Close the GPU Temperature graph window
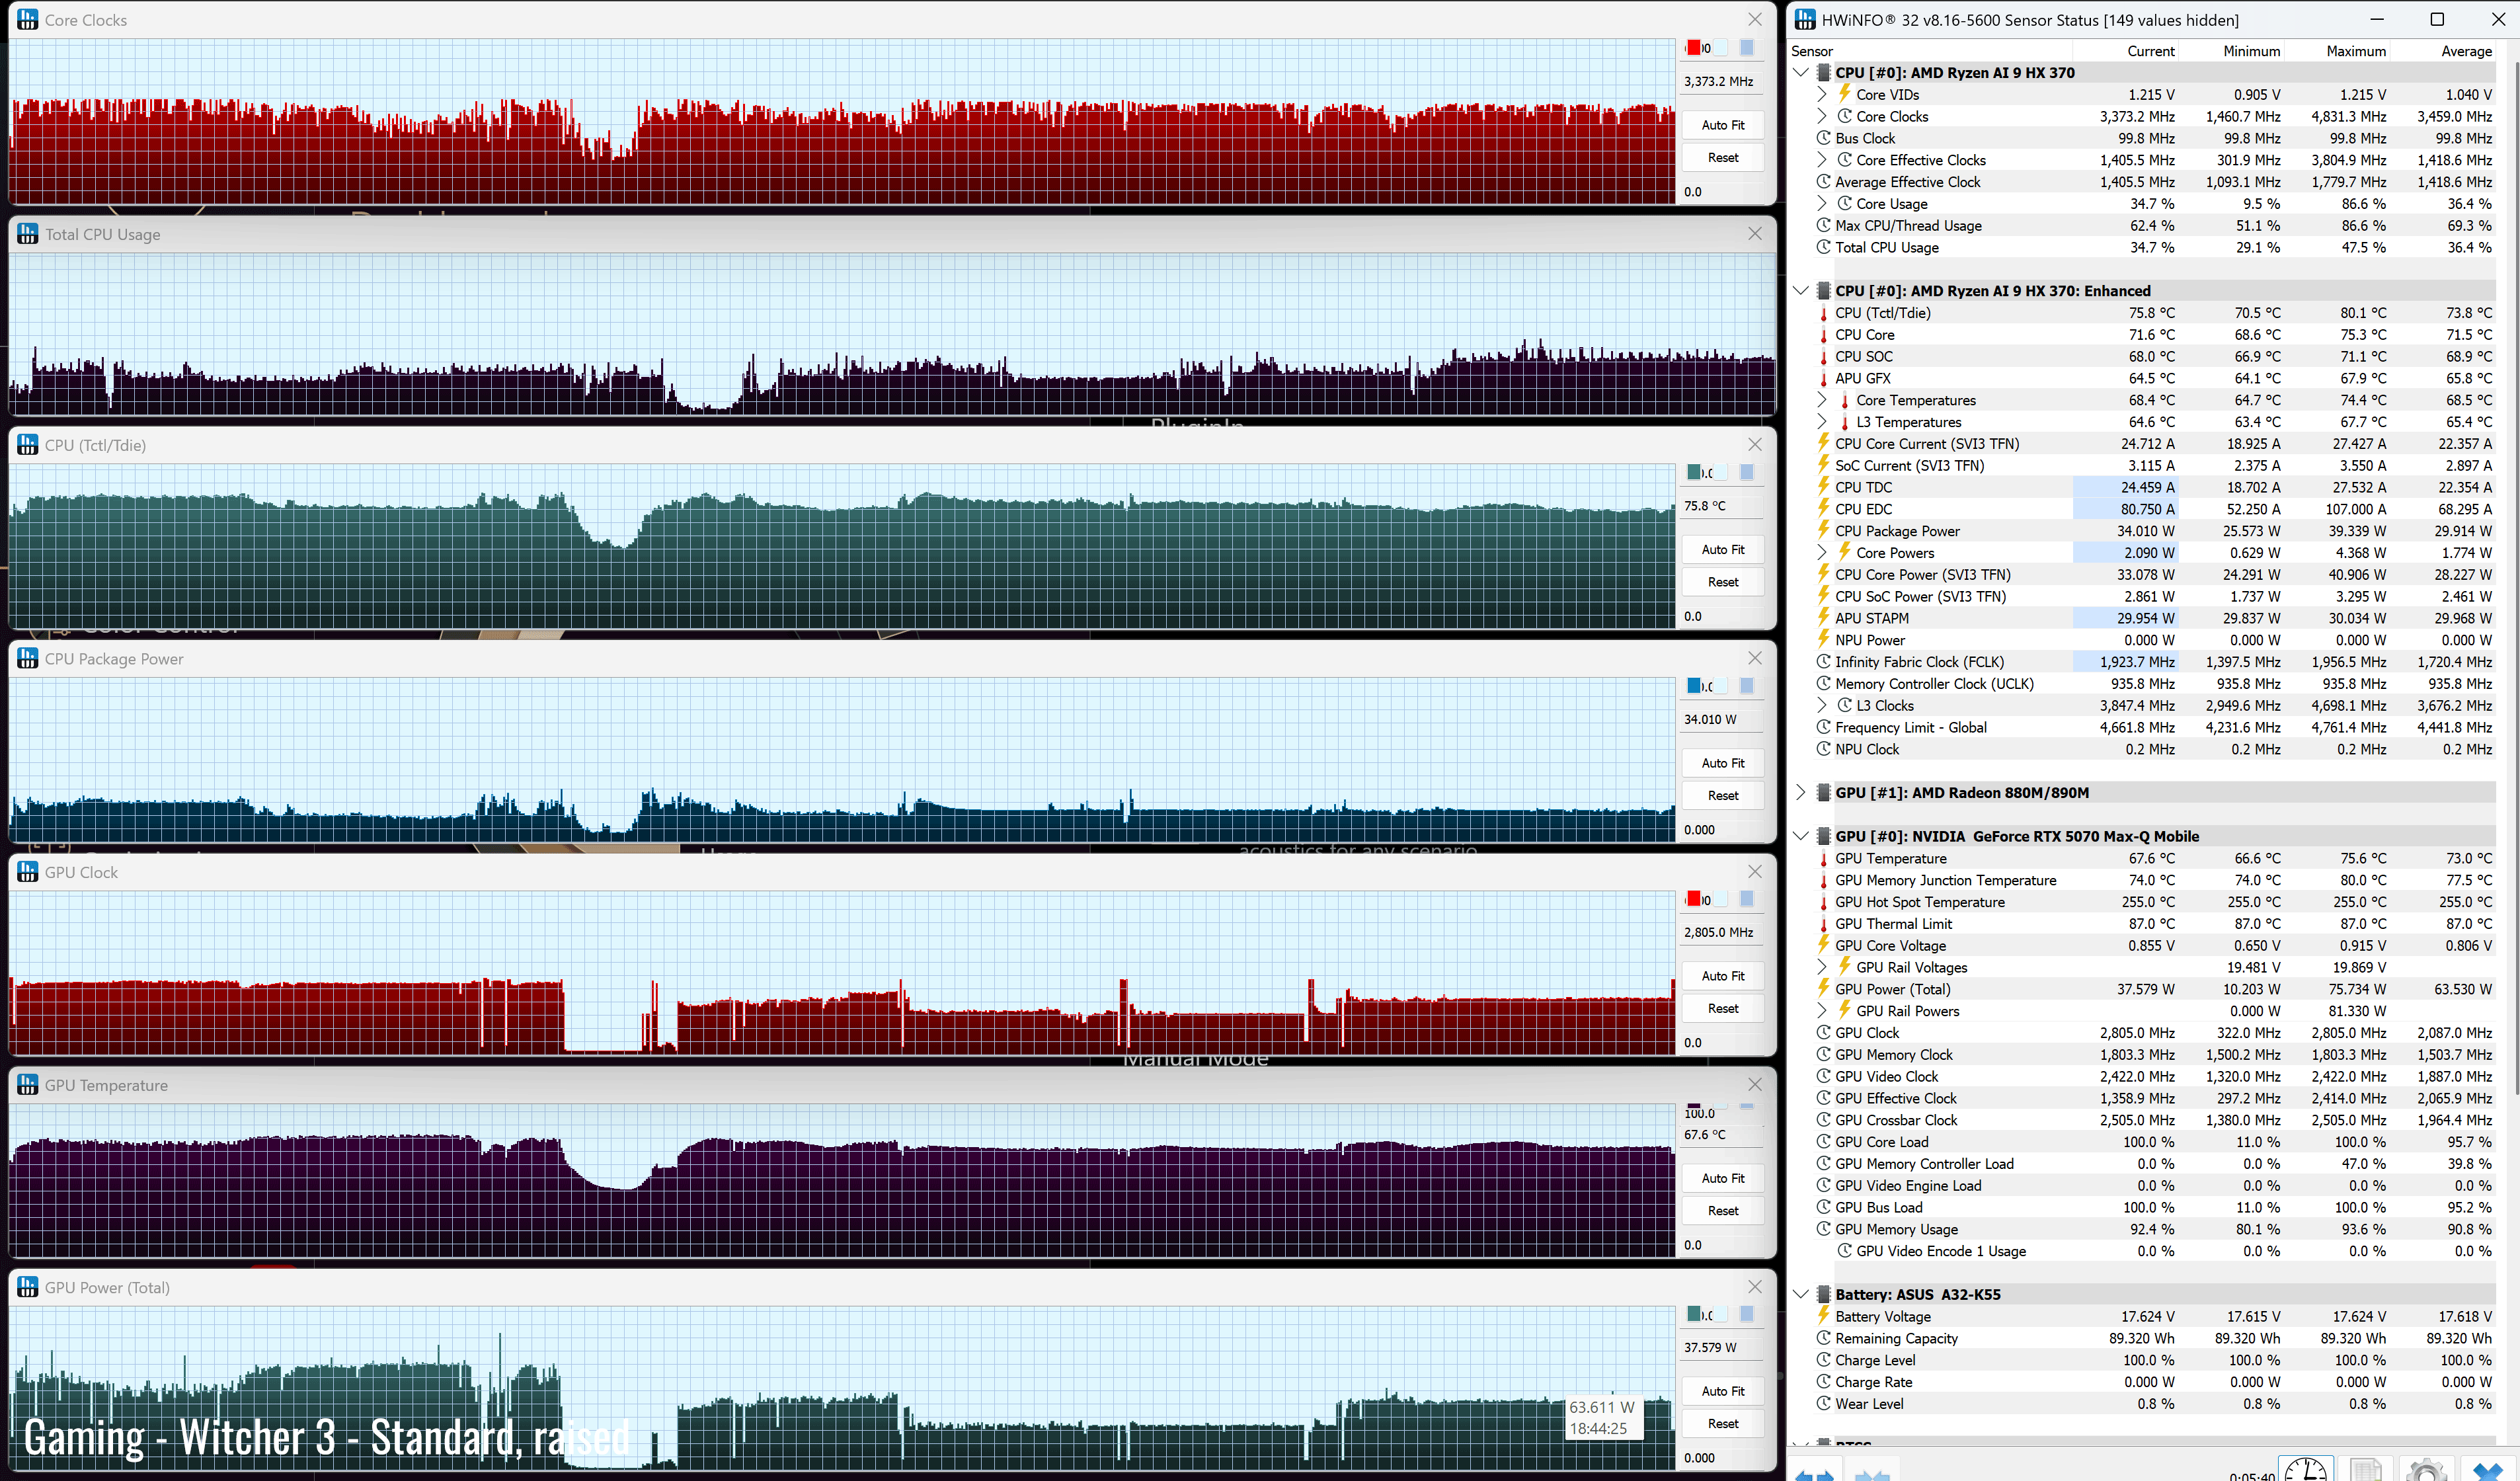This screenshot has height=1481, width=2520. click(x=1755, y=1084)
